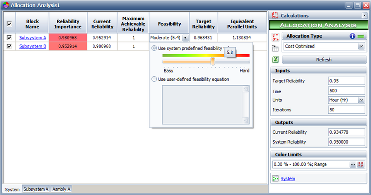Click the System diagram icon
The width and height of the screenshot is (371, 195).
(275, 179)
